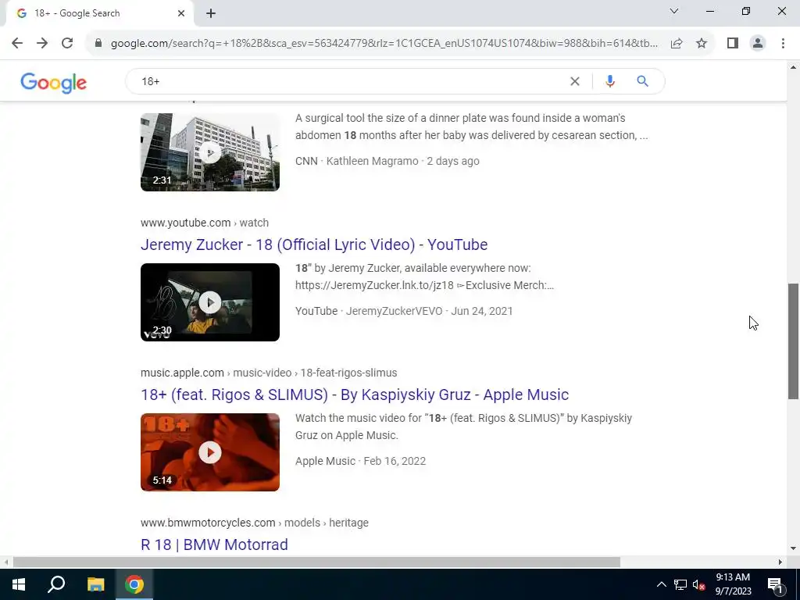Share this page from the address bar
This screenshot has width=800, height=600.
677,44
